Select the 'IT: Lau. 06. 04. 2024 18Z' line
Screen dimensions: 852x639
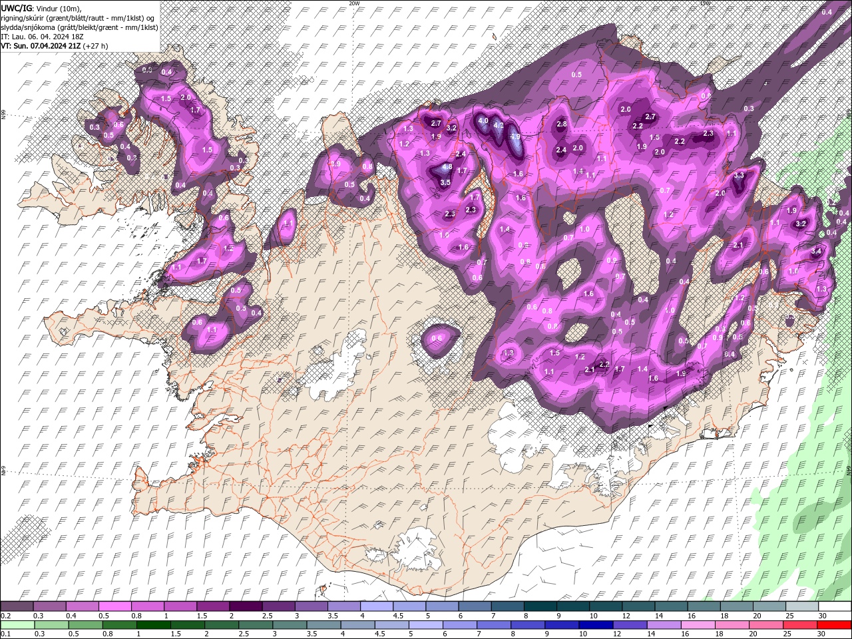pos(42,36)
